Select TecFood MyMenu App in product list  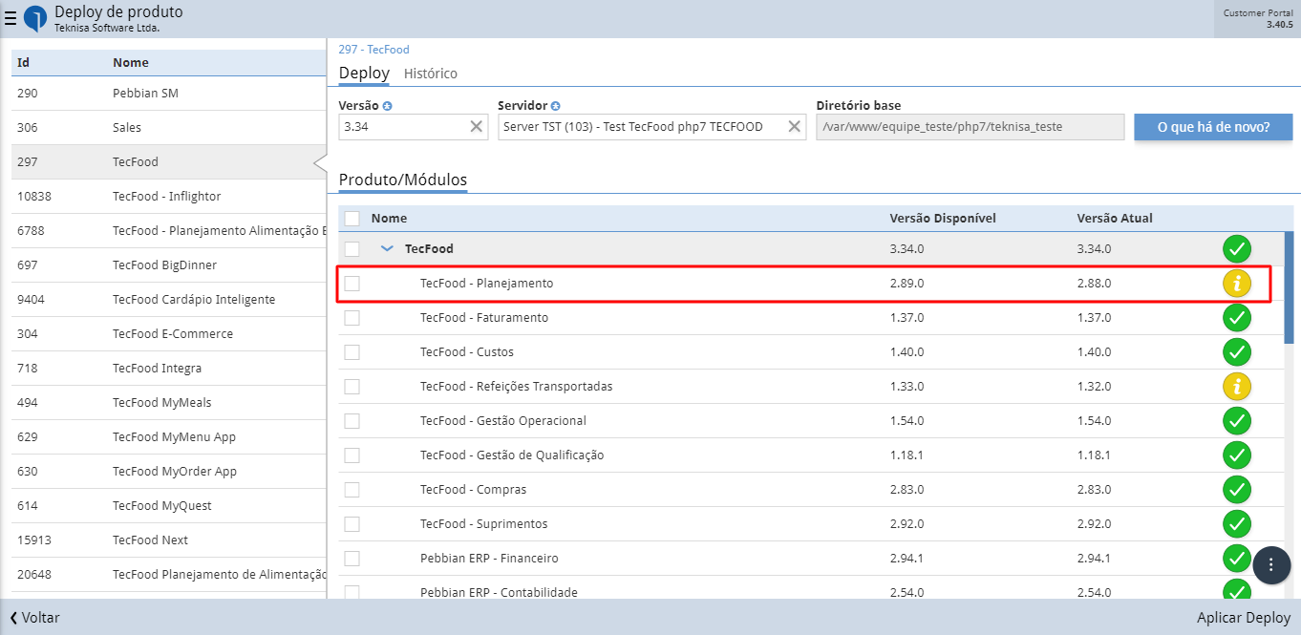(169, 437)
